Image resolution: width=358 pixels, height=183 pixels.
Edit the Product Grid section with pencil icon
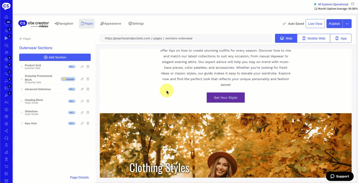click(x=82, y=67)
